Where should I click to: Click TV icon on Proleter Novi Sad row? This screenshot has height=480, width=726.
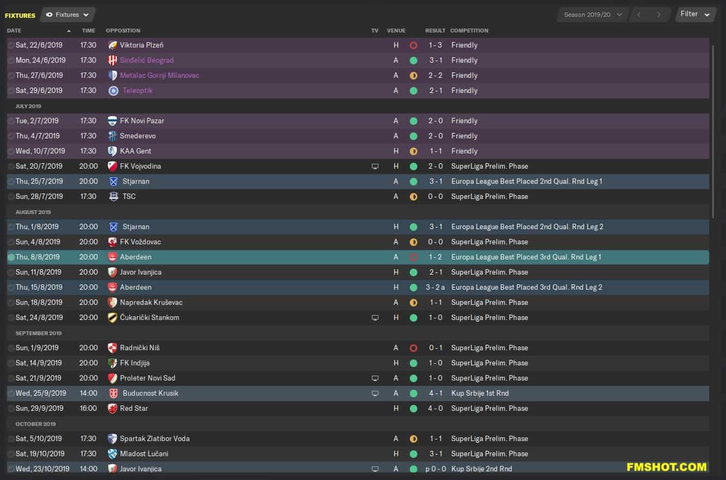(375, 378)
